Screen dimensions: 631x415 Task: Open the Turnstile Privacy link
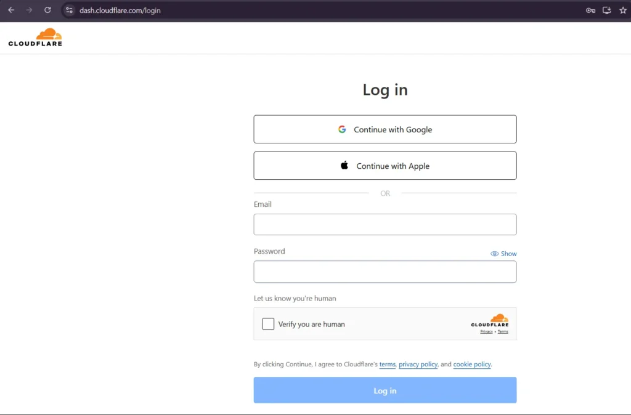pos(486,331)
